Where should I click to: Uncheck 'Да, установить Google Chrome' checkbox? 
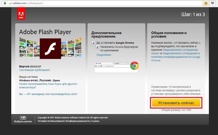coord(94,43)
